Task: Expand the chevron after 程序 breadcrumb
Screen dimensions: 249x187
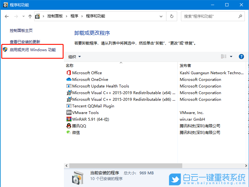Action: pos(82,16)
